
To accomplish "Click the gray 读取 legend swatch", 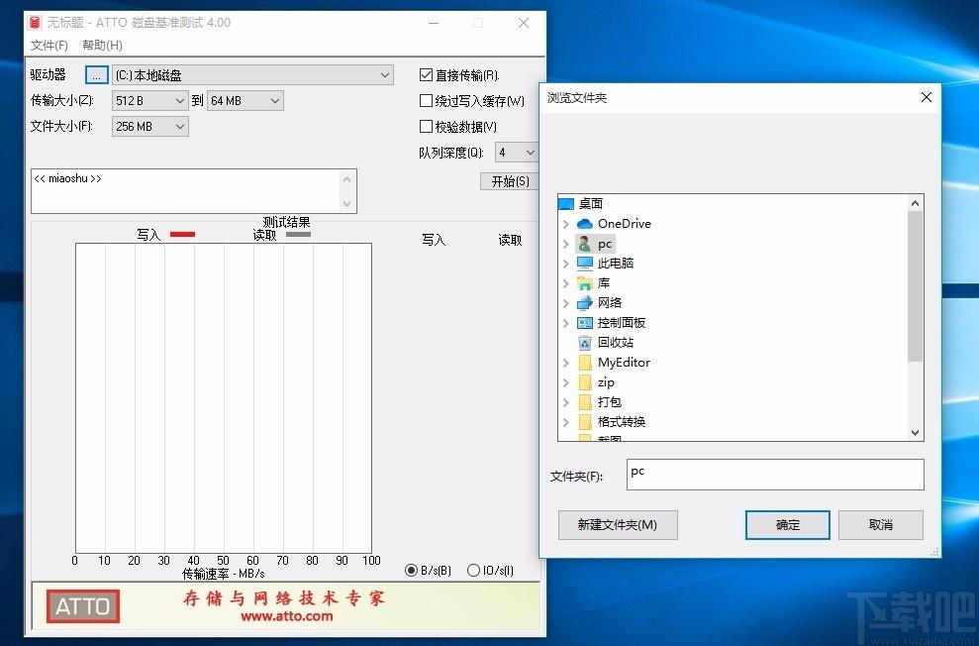I will pyautogui.click(x=298, y=234).
